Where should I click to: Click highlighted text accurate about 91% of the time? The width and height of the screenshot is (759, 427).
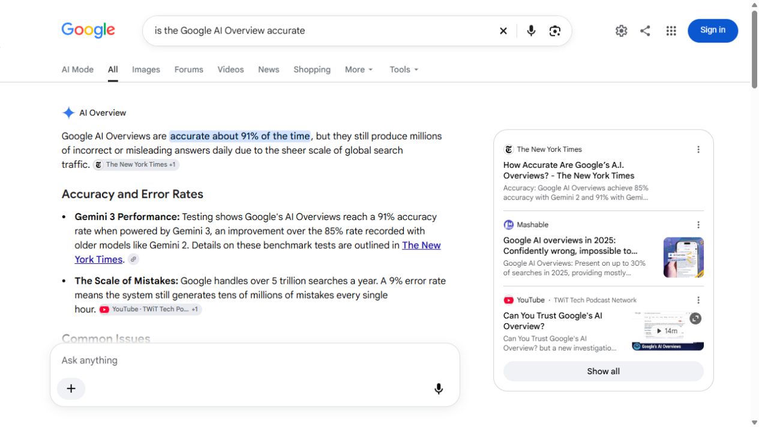coord(240,136)
